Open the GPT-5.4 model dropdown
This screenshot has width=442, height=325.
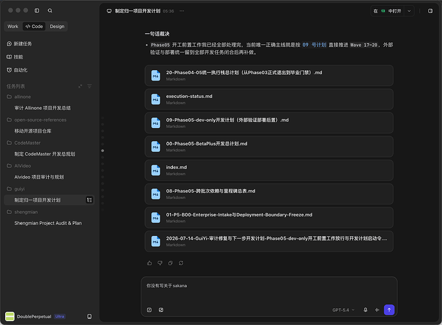click(x=343, y=310)
